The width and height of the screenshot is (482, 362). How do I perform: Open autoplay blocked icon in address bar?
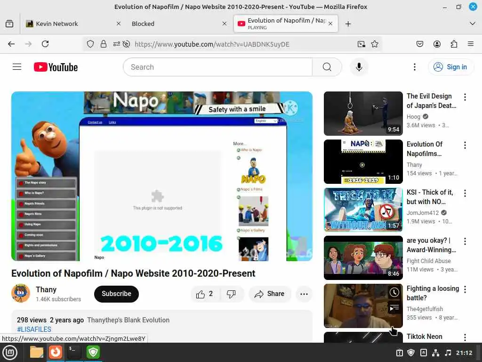(x=126, y=44)
